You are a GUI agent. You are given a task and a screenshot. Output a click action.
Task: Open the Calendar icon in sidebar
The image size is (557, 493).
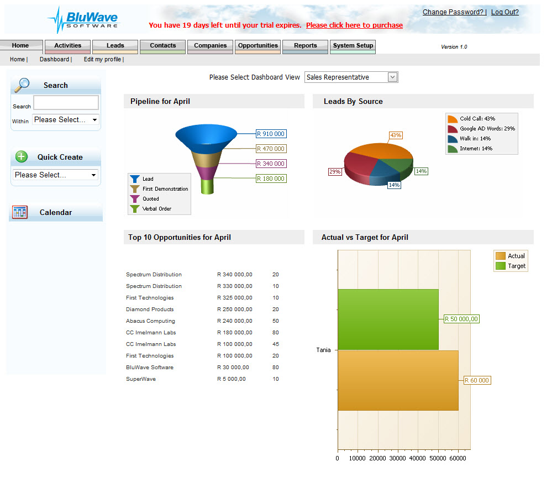point(19,212)
